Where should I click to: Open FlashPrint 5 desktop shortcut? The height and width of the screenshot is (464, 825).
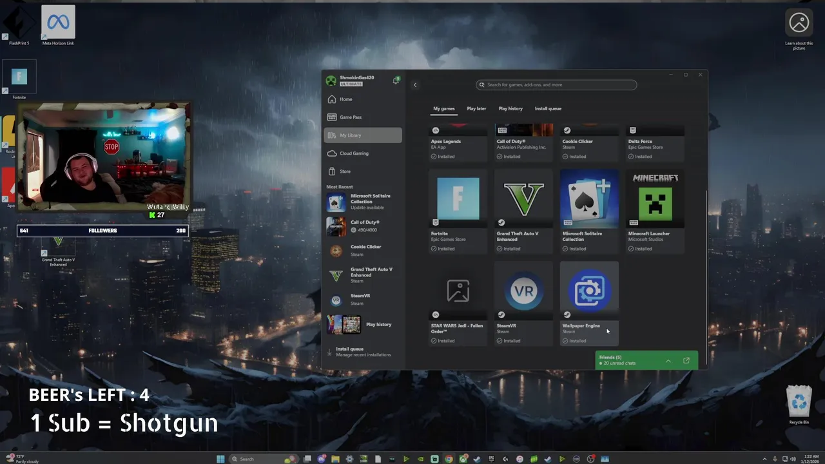(19, 24)
